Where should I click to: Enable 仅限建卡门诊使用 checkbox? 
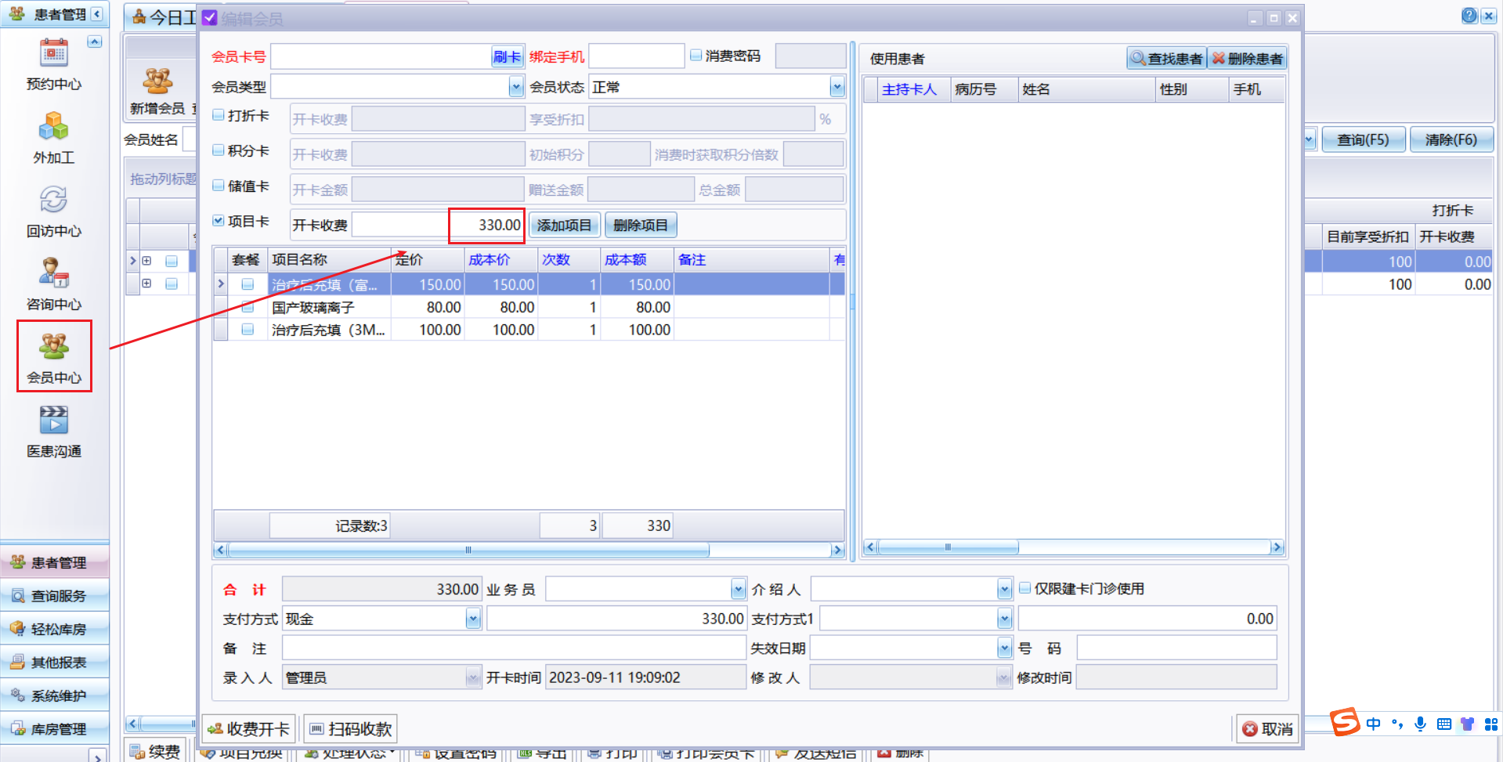point(1024,588)
